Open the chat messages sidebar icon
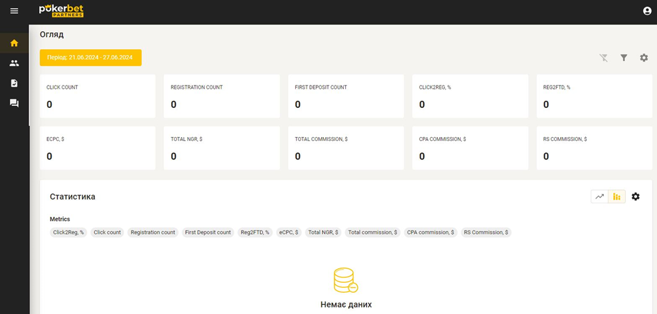 tap(14, 103)
